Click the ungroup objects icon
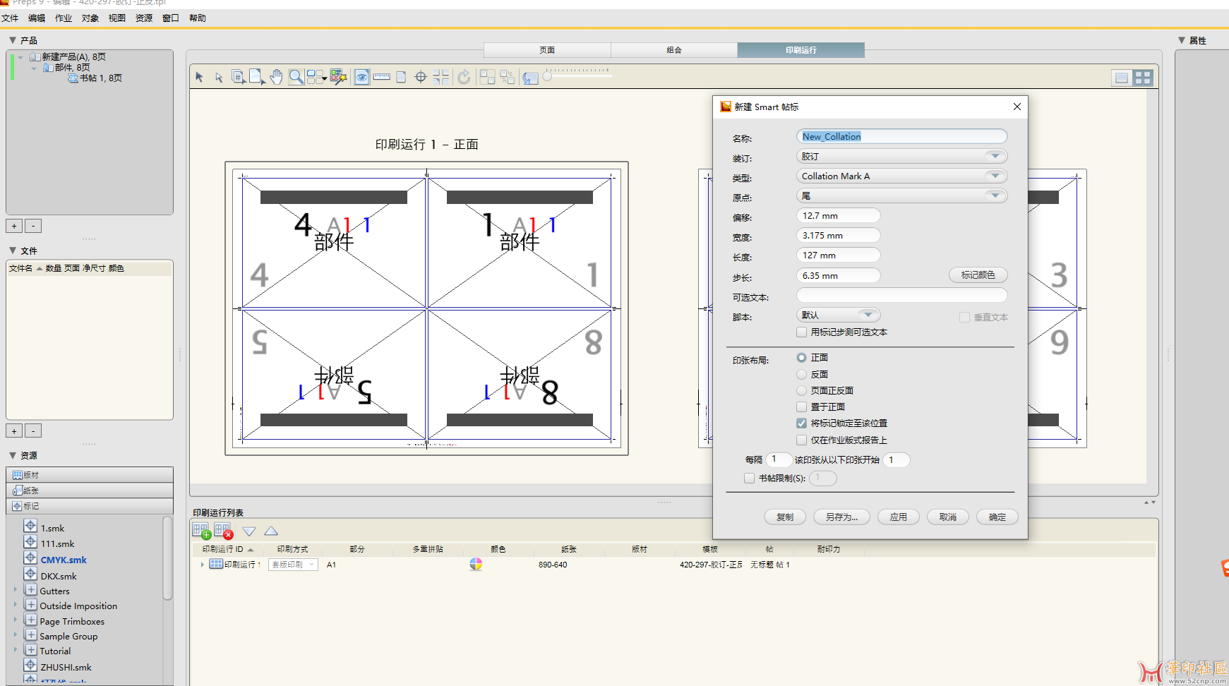The height and width of the screenshot is (686, 1229). (507, 77)
